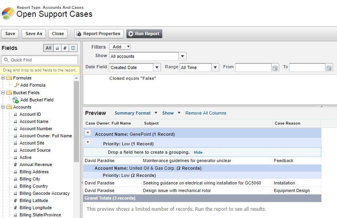This screenshot has height=218, width=337.
Task: Filter fields by text type icon
Action: point(57,48)
